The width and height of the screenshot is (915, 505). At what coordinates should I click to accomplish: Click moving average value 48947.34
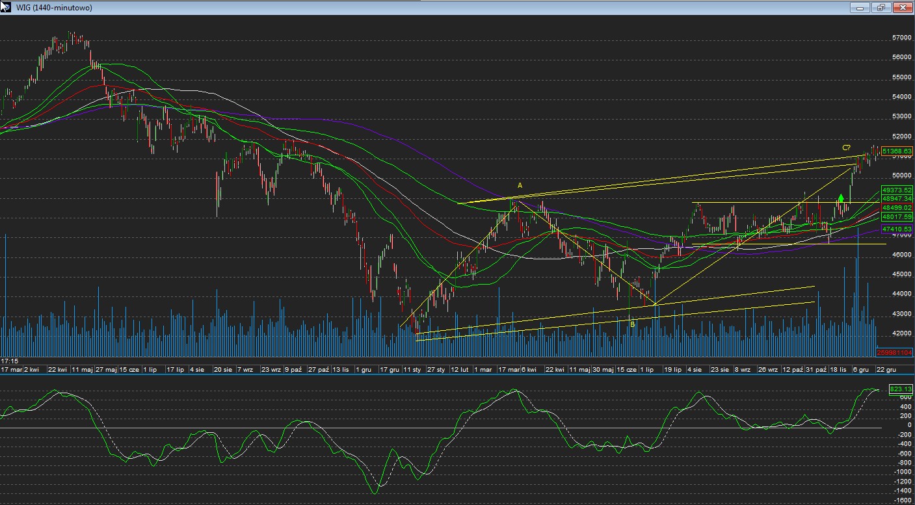pos(897,198)
